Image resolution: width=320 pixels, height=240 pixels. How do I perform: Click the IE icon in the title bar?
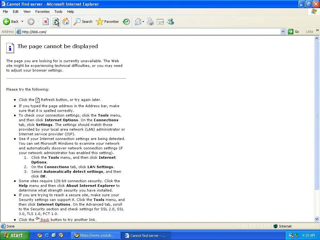pyautogui.click(x=3, y=4)
